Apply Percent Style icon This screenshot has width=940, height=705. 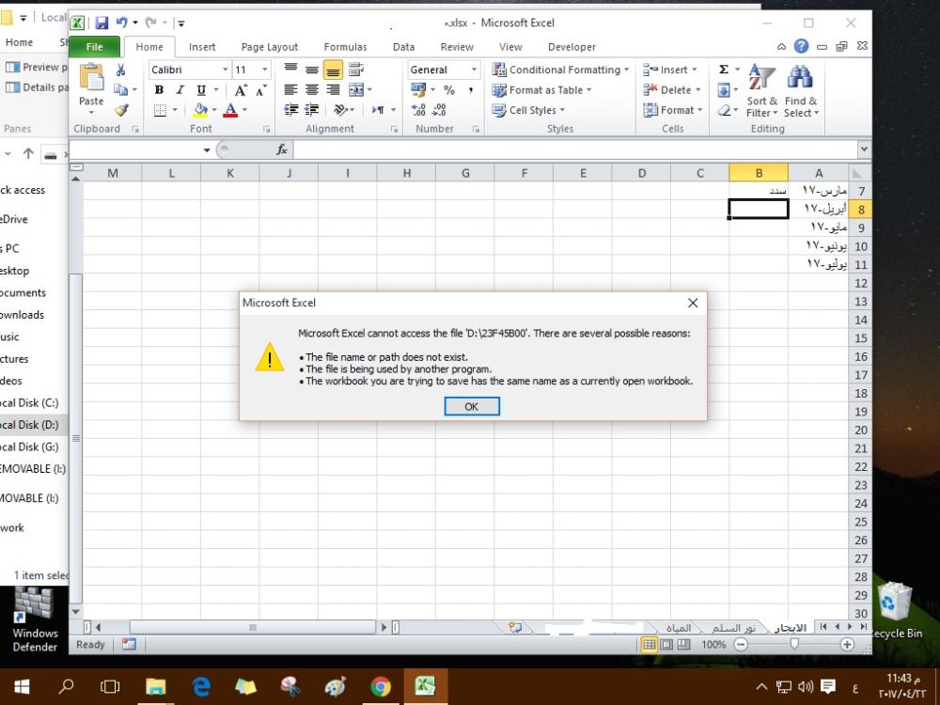(x=449, y=90)
